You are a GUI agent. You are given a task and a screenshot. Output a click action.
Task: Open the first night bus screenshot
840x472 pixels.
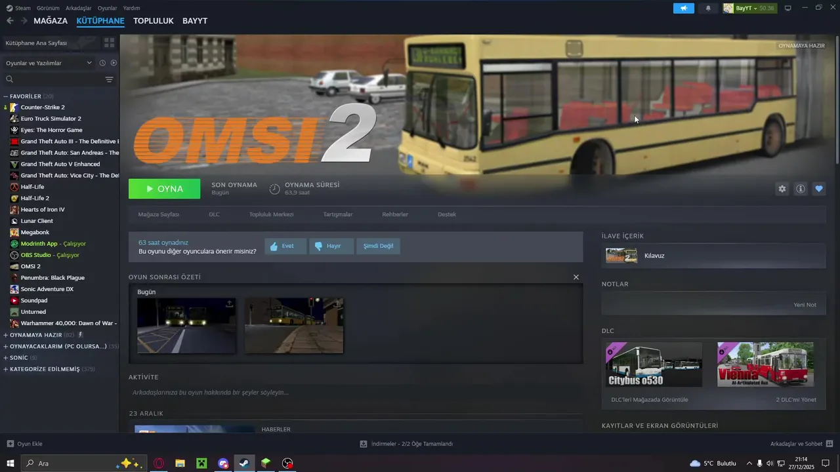click(186, 326)
